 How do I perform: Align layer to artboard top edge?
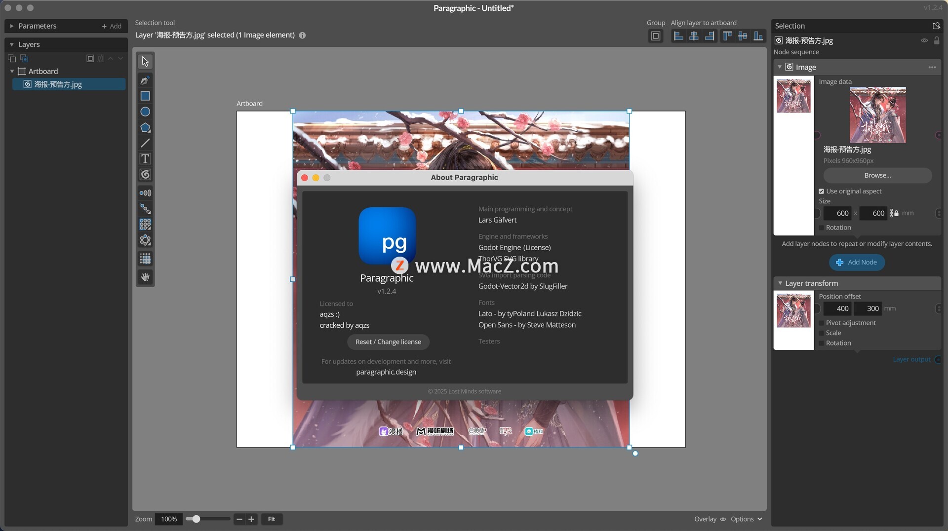[727, 36]
